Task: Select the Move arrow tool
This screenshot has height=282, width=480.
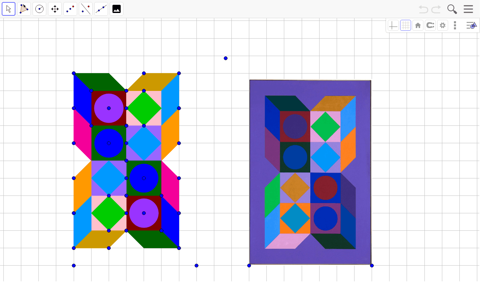Action: [9, 9]
